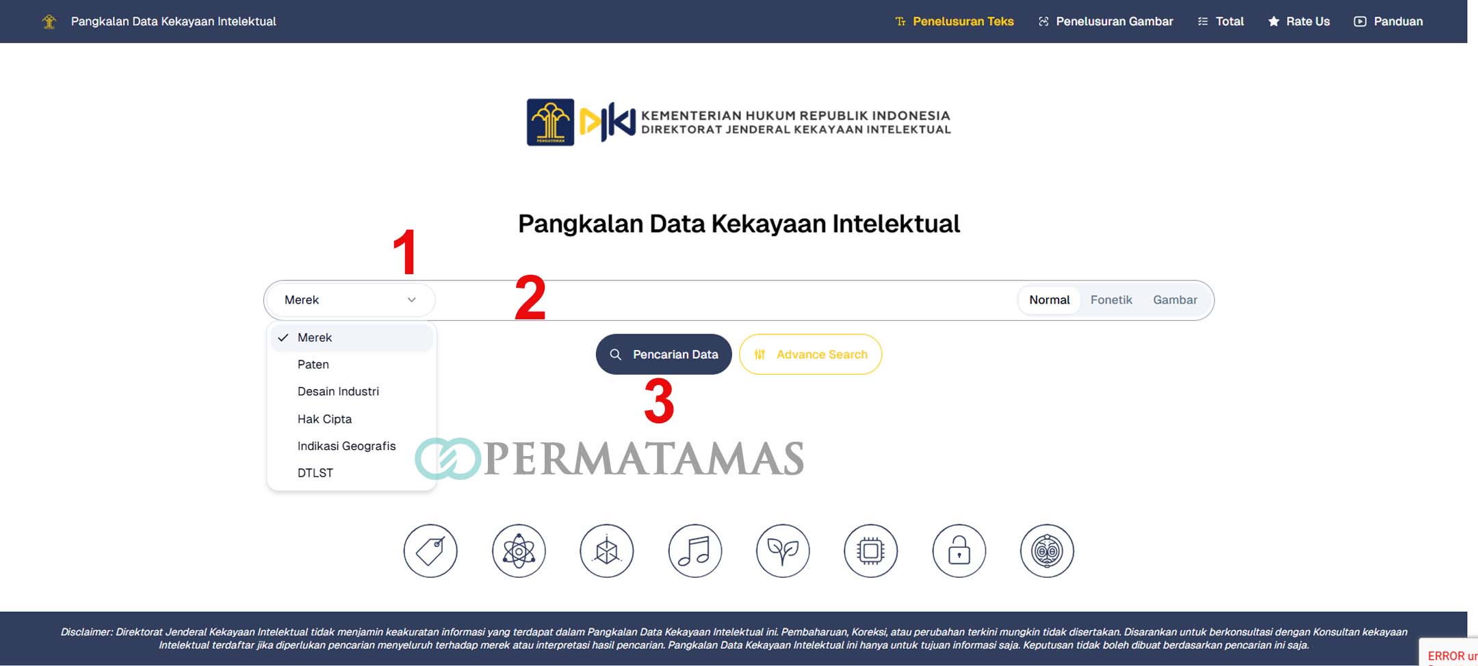1478x666 pixels.
Task: Click Rate Us in the top bar
Action: [x=1299, y=21]
